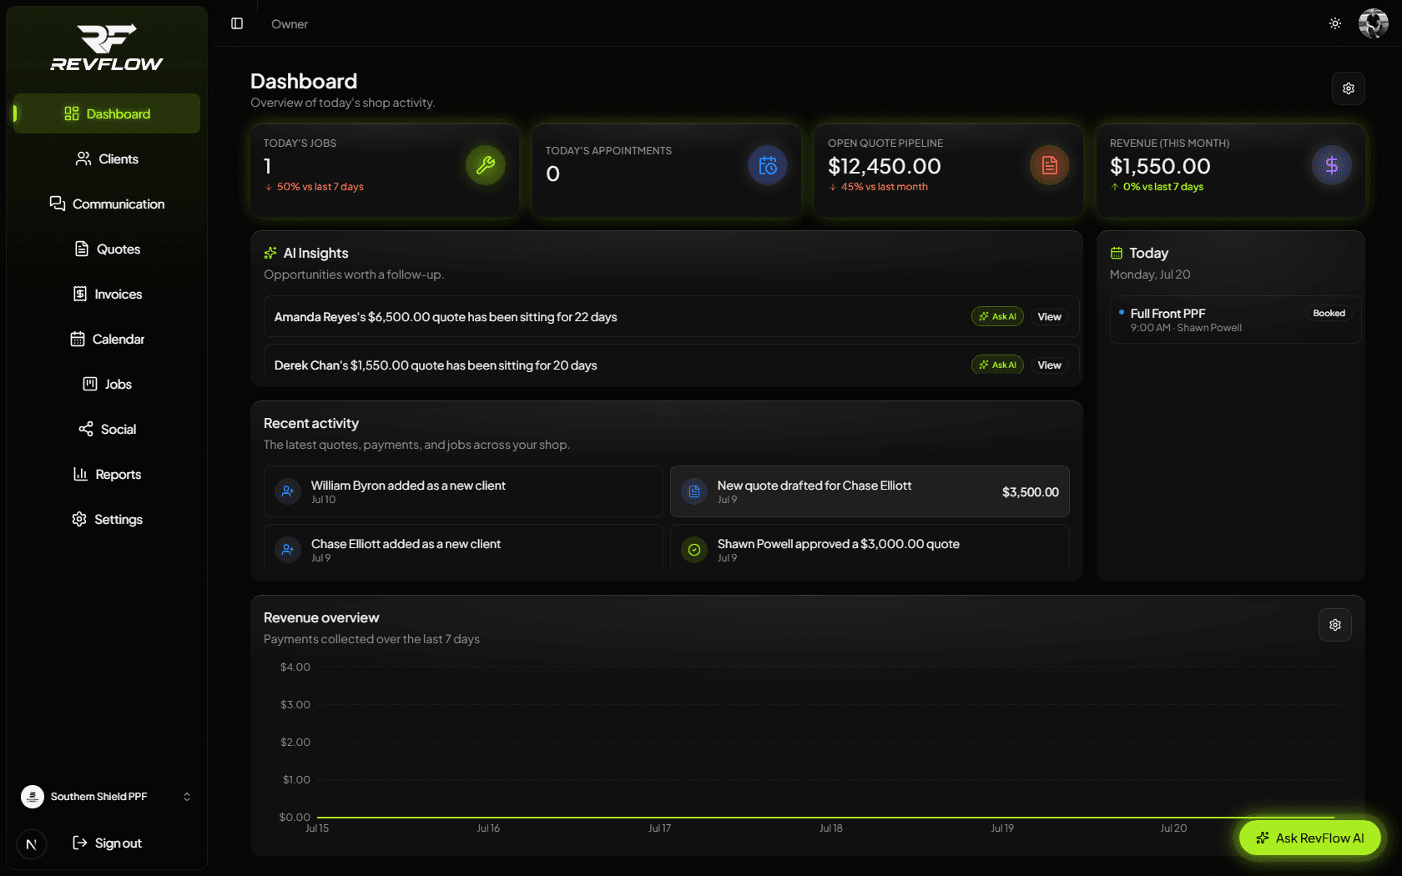1402x876 pixels.
Task: Click the Booked status badge
Action: [x=1329, y=314]
